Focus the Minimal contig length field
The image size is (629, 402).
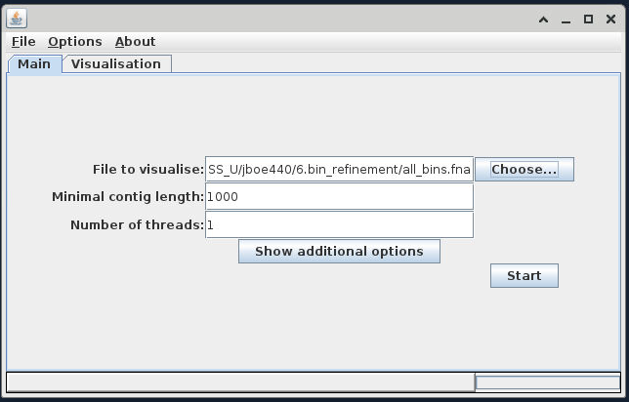pyautogui.click(x=339, y=197)
